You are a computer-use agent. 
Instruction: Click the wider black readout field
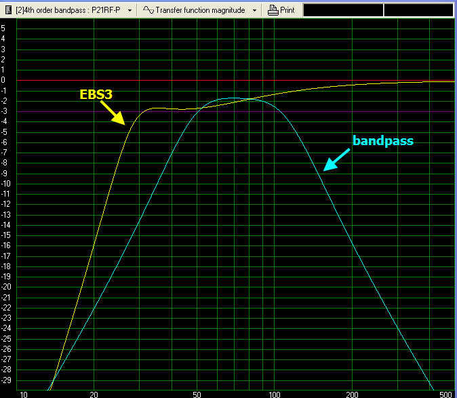click(x=343, y=10)
